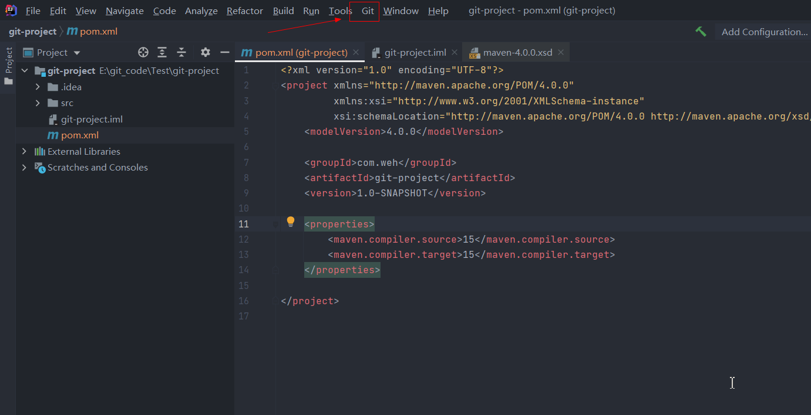Viewport: 811px width, 415px height.
Task: Select the .idea folder row
Action: [x=125, y=87]
